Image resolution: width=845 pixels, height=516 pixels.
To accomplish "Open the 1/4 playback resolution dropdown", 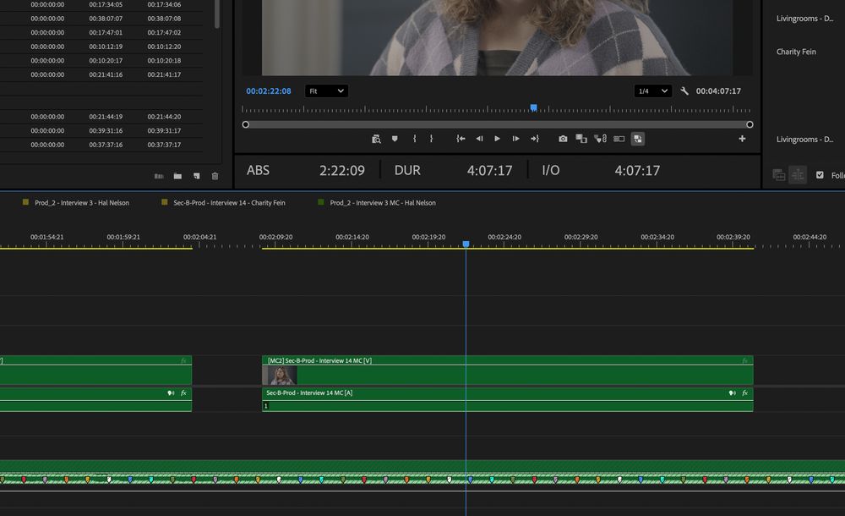I will click(x=652, y=91).
